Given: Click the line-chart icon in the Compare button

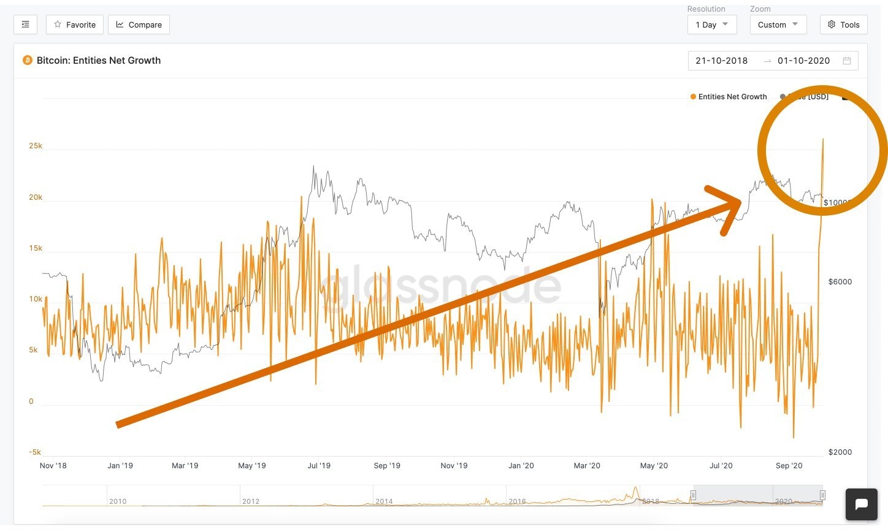Looking at the screenshot, I should point(120,25).
